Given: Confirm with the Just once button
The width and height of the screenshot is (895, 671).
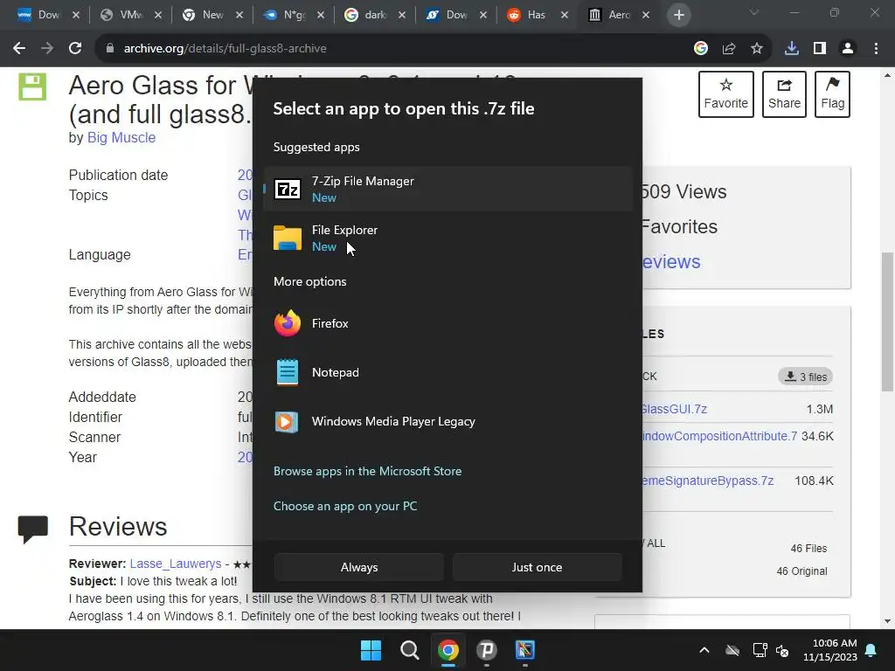Looking at the screenshot, I should (538, 567).
